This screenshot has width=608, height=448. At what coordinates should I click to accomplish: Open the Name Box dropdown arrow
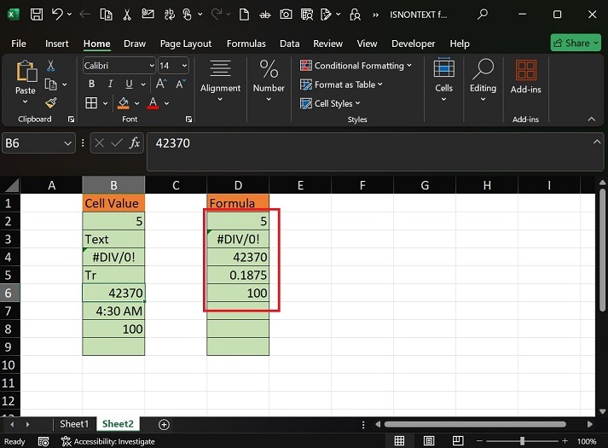coord(68,143)
